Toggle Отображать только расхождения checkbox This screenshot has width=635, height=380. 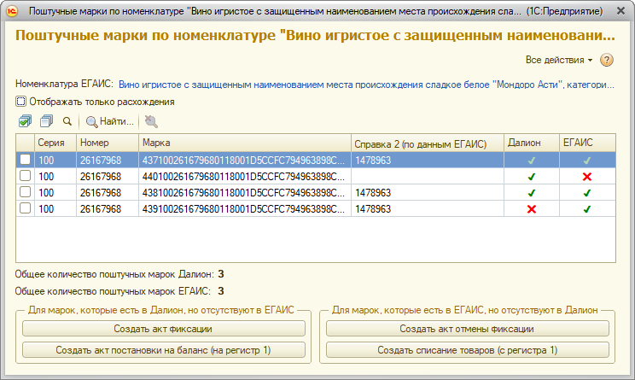(20, 102)
